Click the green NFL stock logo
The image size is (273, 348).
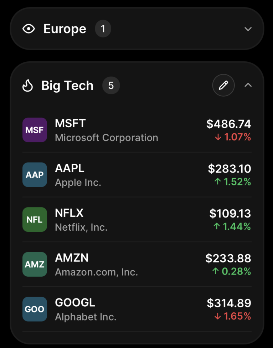[x=35, y=220]
